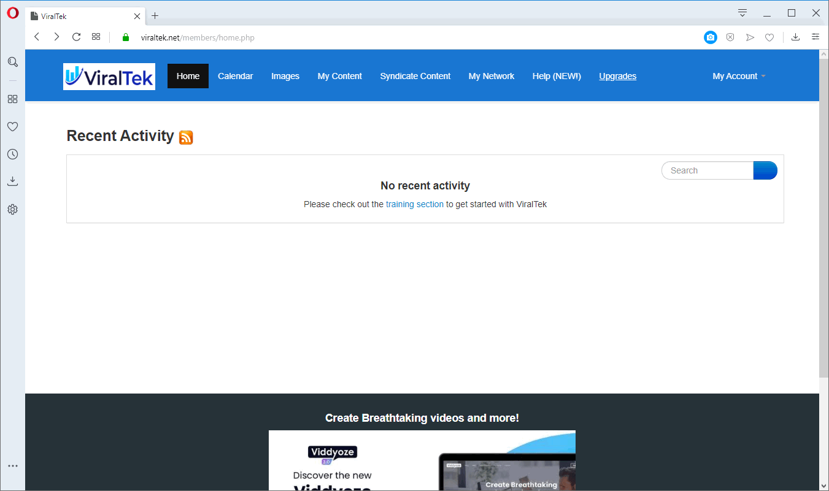Click the send-to-flow arrow icon

(x=750, y=37)
